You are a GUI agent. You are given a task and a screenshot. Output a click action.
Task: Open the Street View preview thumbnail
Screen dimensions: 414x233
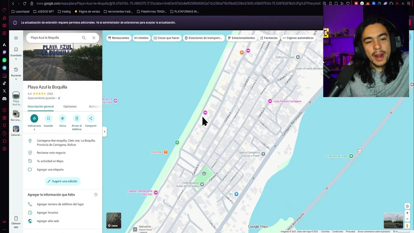pyautogui.click(x=393, y=221)
